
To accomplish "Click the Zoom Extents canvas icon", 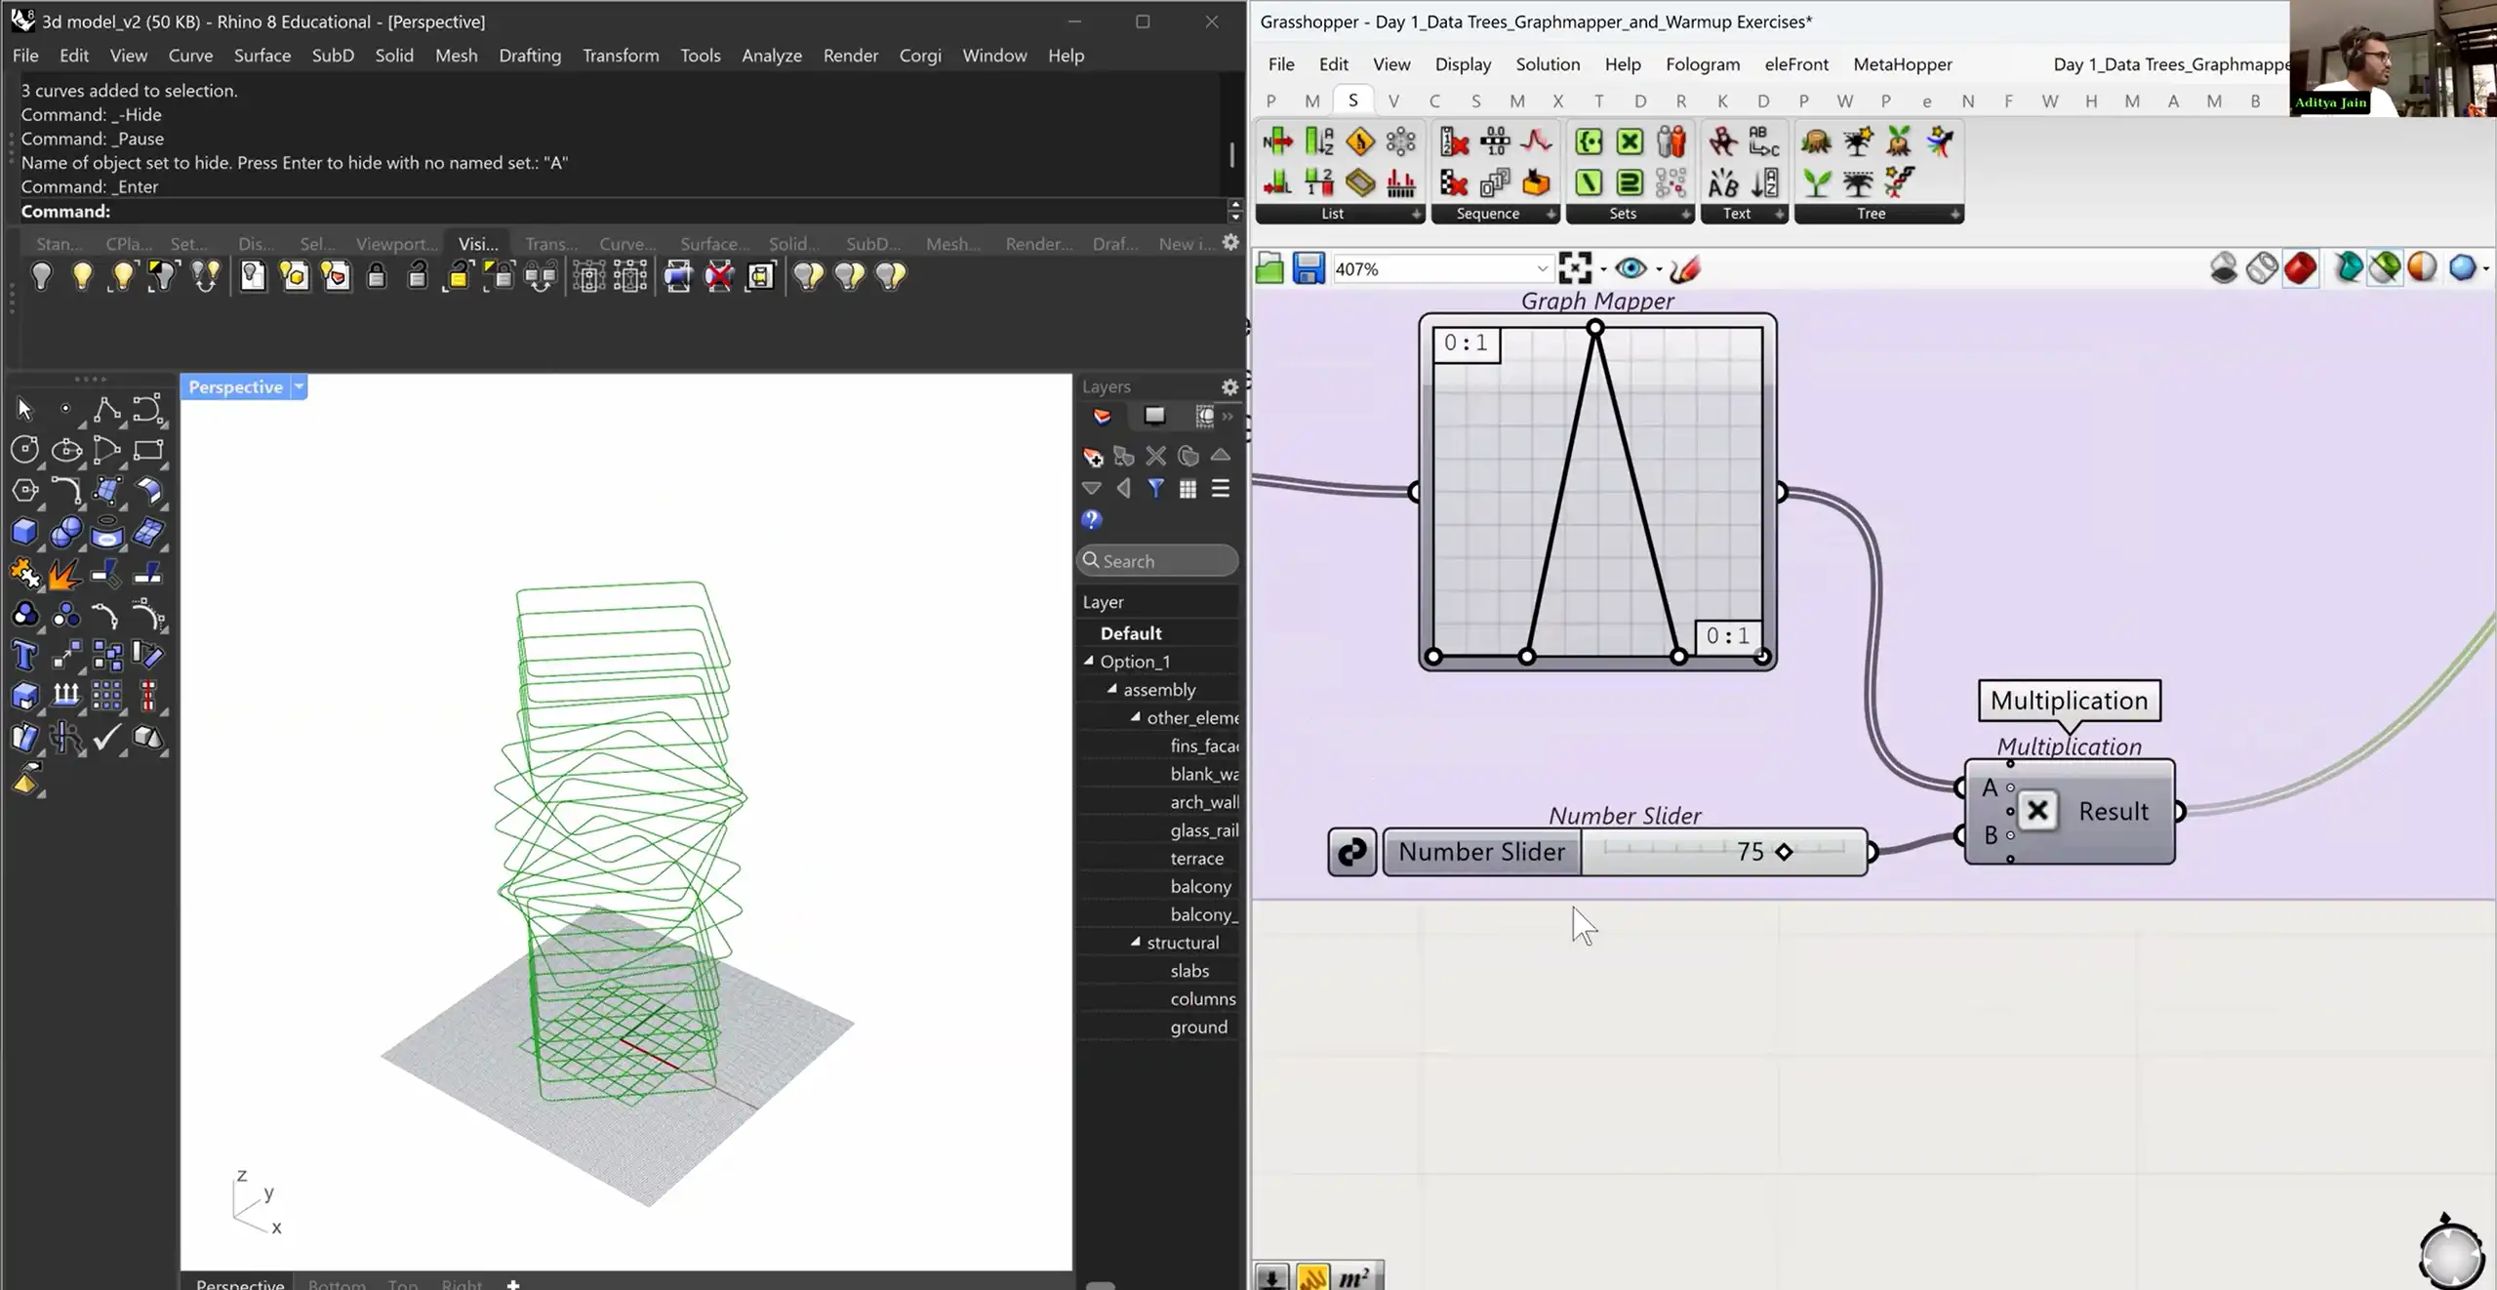I will (1574, 268).
